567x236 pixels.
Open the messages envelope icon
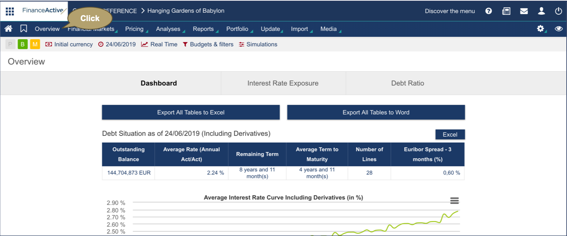(524, 11)
